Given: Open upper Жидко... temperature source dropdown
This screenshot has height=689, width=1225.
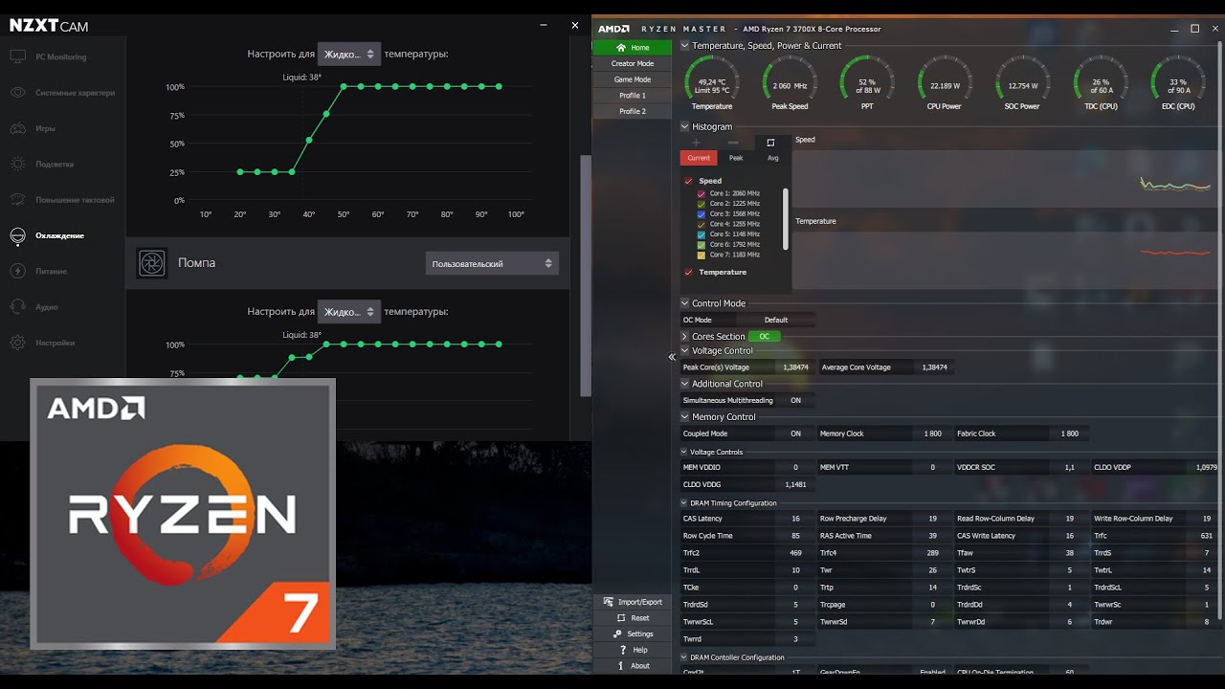Looking at the screenshot, I should pos(349,54).
